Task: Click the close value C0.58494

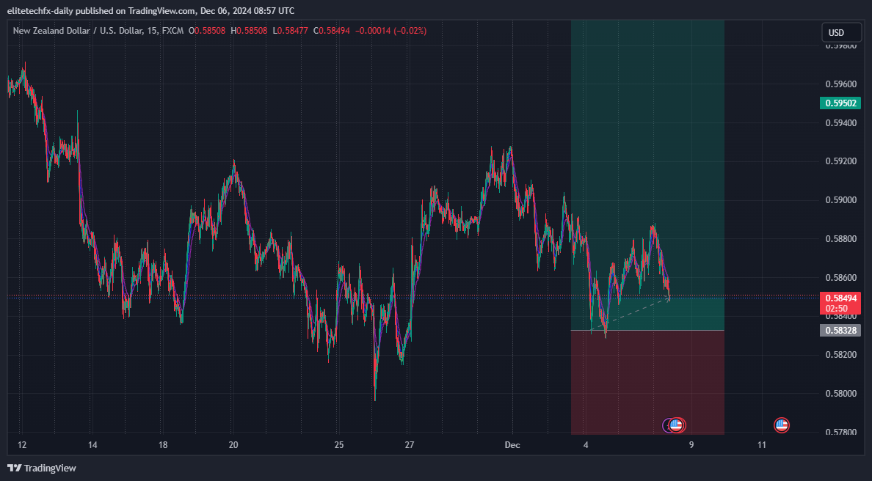Action: click(332, 31)
